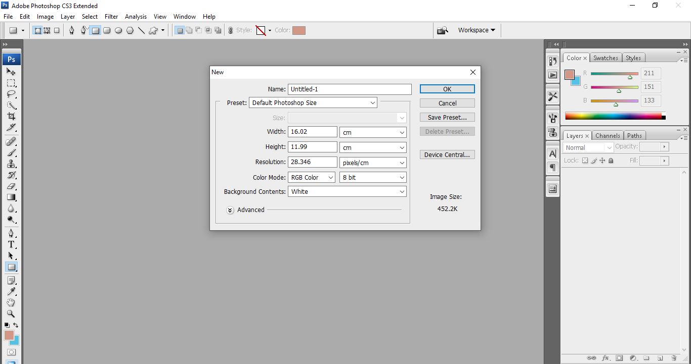Enable Shape Layers mode in options bar

point(37,30)
